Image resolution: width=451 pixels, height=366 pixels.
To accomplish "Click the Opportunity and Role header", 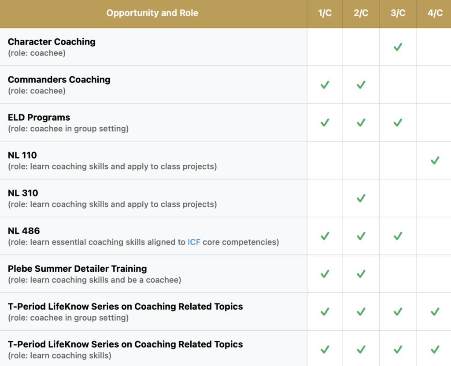I will (152, 13).
